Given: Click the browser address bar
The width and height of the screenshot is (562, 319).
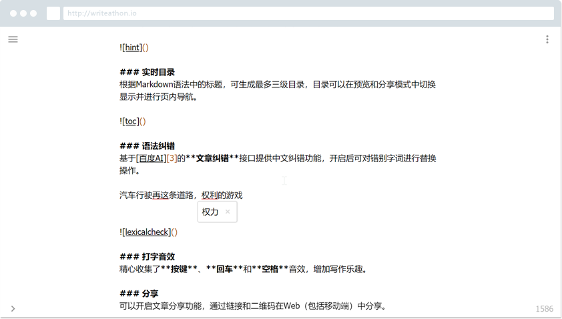Looking at the screenshot, I should (308, 13).
